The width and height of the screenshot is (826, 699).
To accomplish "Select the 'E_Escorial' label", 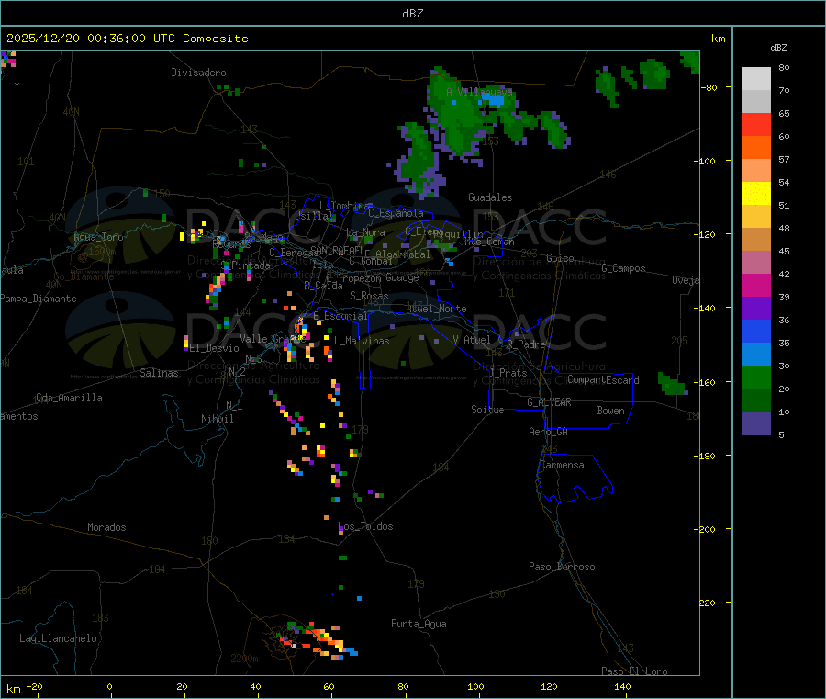I will tap(340, 316).
